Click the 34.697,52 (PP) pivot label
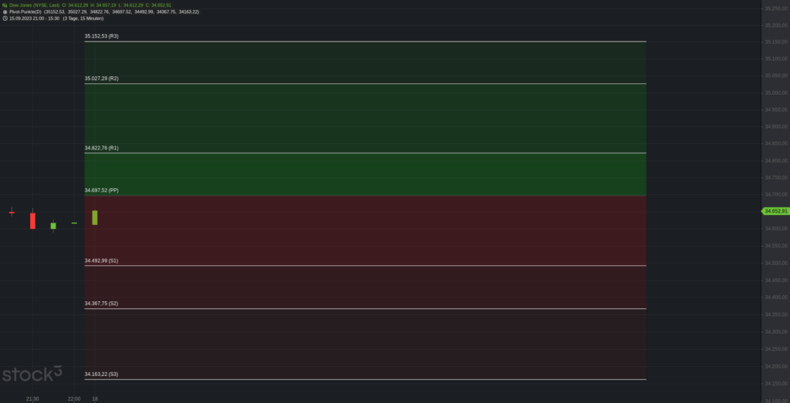 102,190
